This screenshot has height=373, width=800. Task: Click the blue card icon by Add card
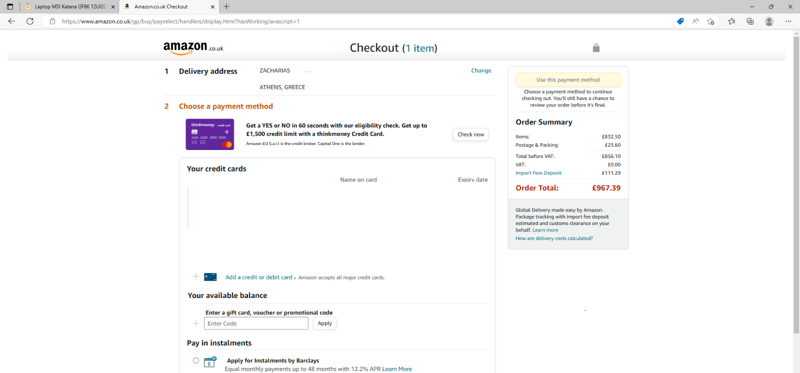[210, 277]
